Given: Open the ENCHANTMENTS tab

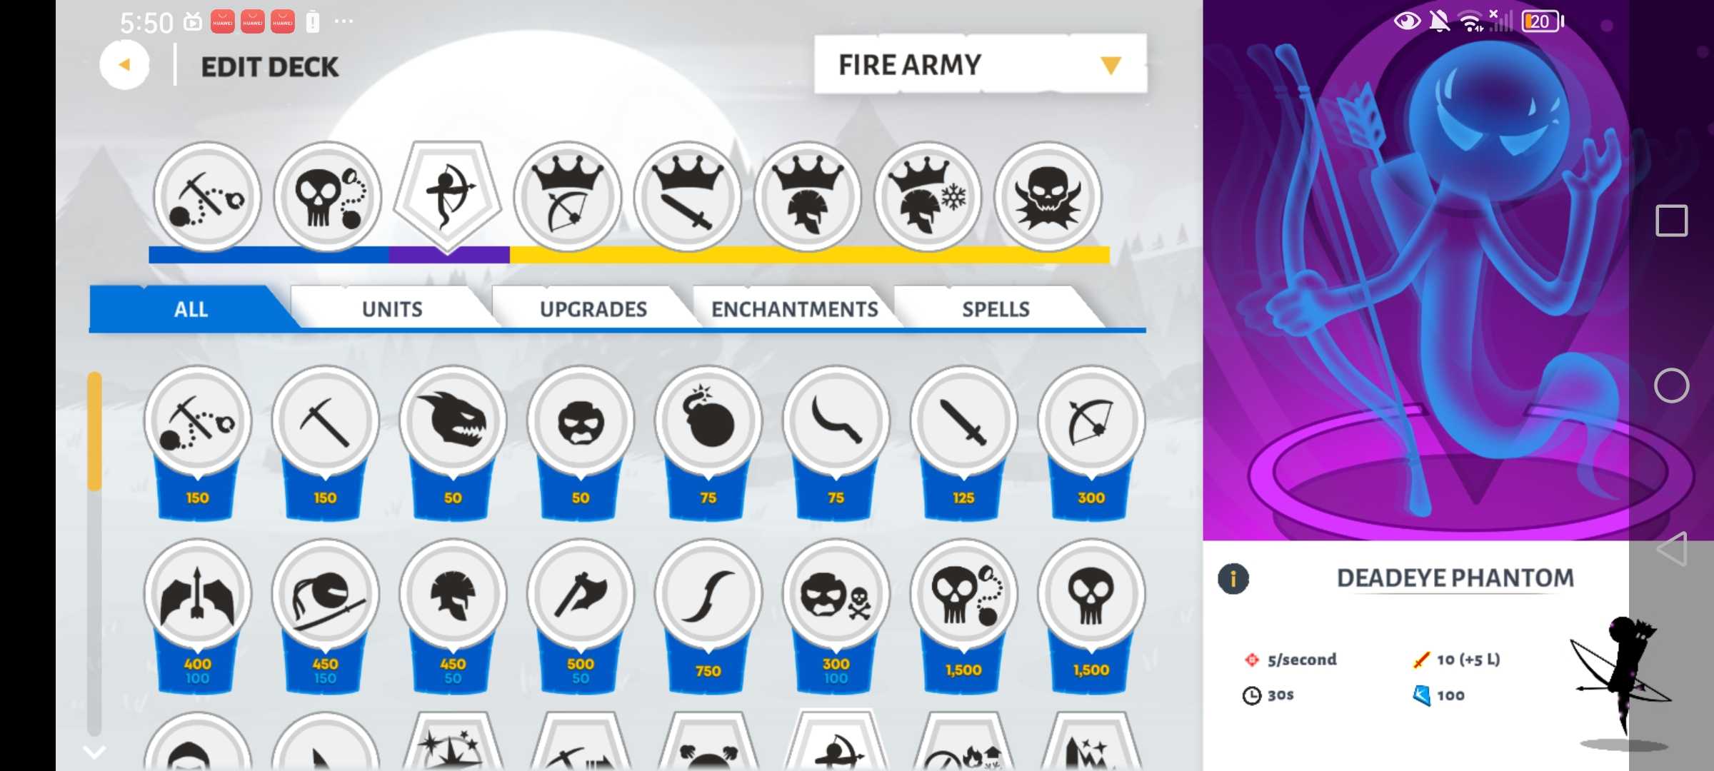Looking at the screenshot, I should pos(794,308).
